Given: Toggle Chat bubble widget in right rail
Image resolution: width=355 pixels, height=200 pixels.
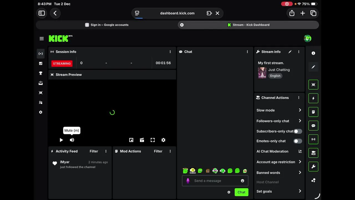Looking at the screenshot, I should pos(313,126).
